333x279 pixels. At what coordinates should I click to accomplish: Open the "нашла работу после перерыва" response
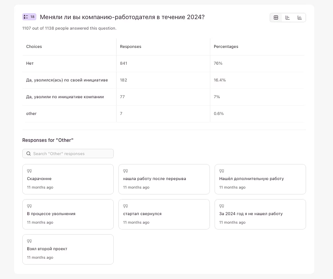pyautogui.click(x=164, y=179)
